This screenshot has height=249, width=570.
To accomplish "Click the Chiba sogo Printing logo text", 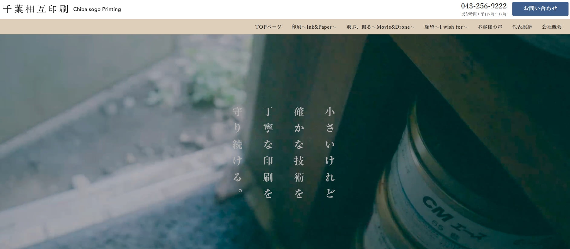I will pos(97,9).
